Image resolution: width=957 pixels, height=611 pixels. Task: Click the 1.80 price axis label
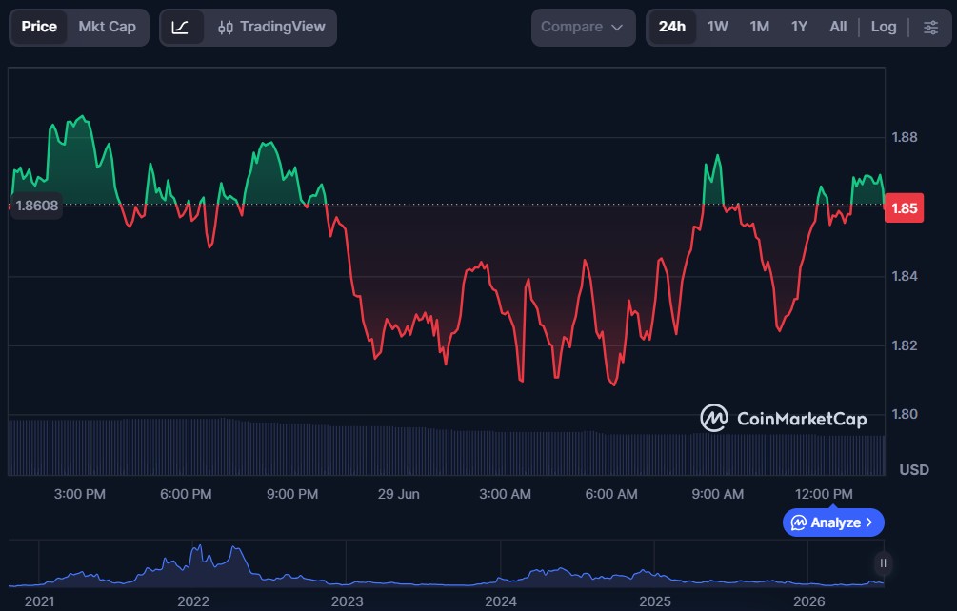[904, 415]
